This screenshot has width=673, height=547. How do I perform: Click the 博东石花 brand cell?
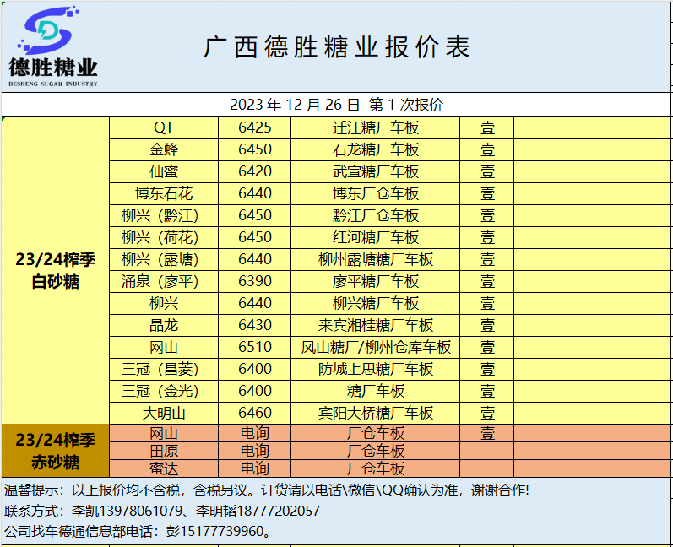(164, 194)
